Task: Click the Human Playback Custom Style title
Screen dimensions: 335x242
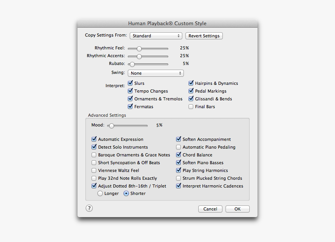Action: click(167, 23)
